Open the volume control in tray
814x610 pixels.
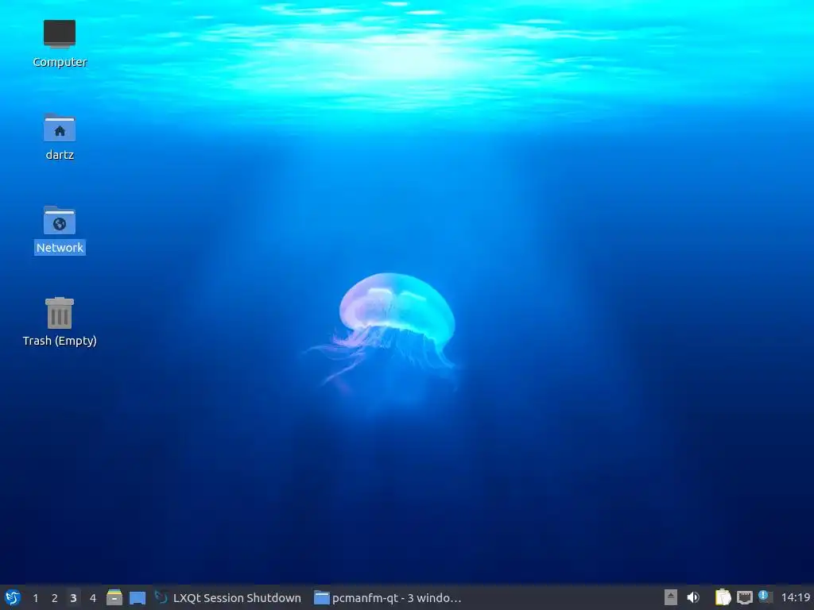(x=693, y=597)
